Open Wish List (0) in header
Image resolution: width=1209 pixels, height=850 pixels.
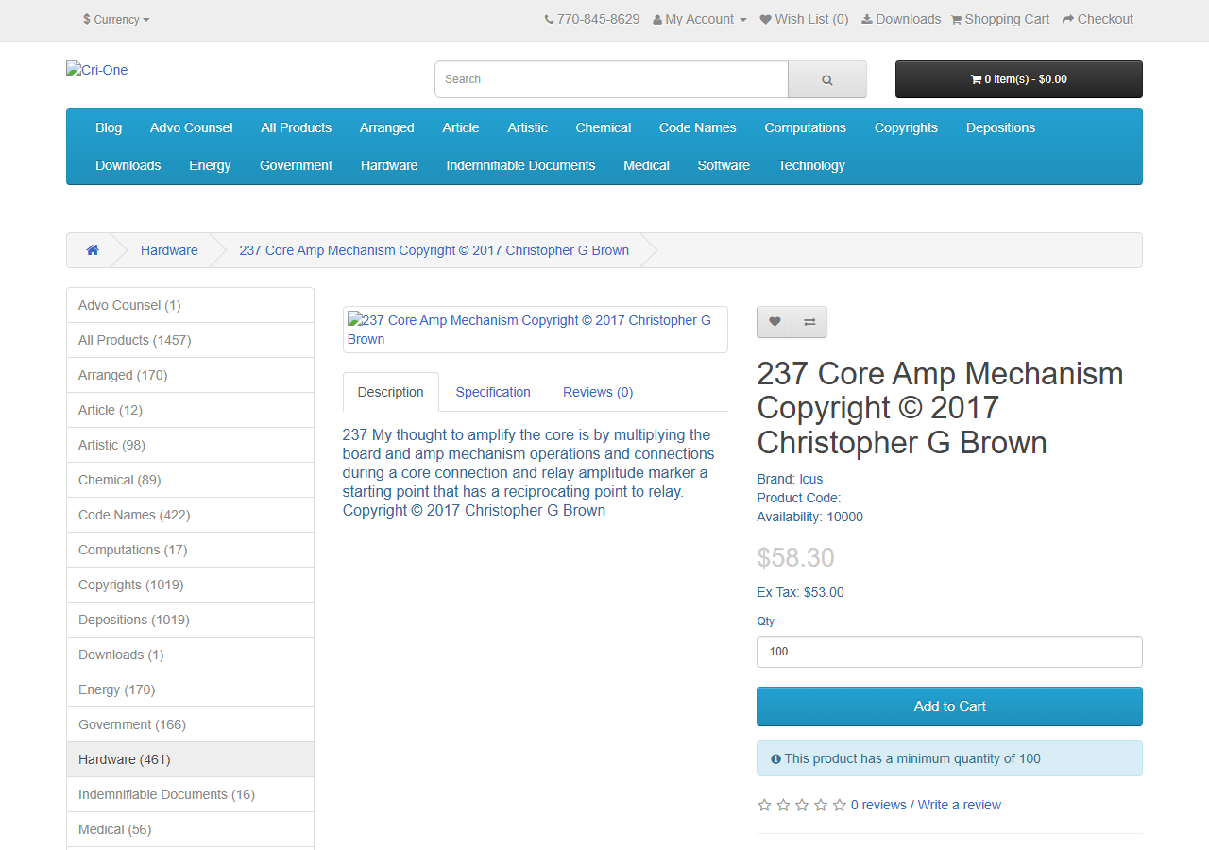pyautogui.click(x=804, y=19)
